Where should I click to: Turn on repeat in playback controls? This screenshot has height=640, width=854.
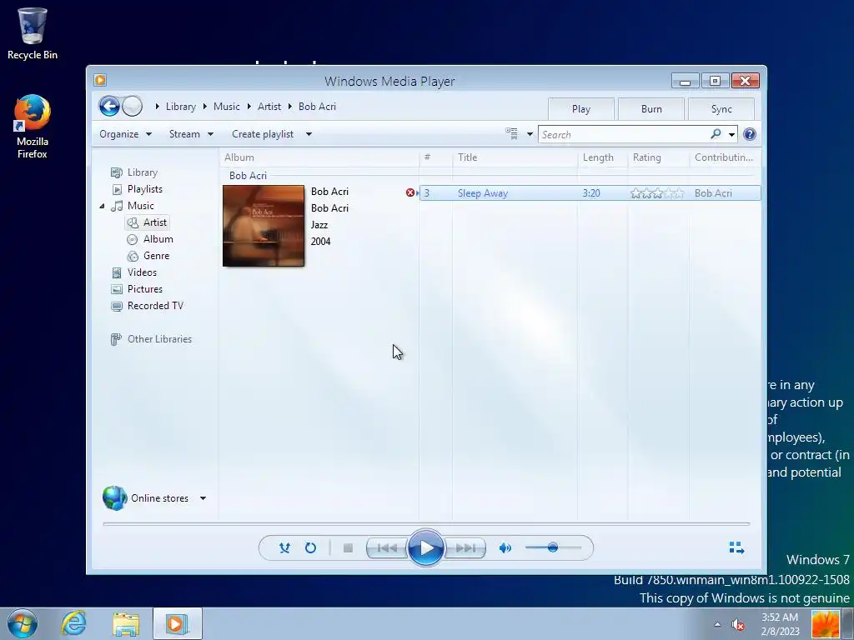pyautogui.click(x=310, y=548)
